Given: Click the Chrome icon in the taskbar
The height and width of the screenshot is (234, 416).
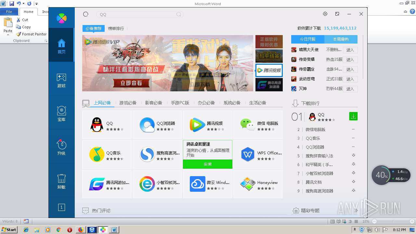Looking at the screenshot, I should click(58, 230).
